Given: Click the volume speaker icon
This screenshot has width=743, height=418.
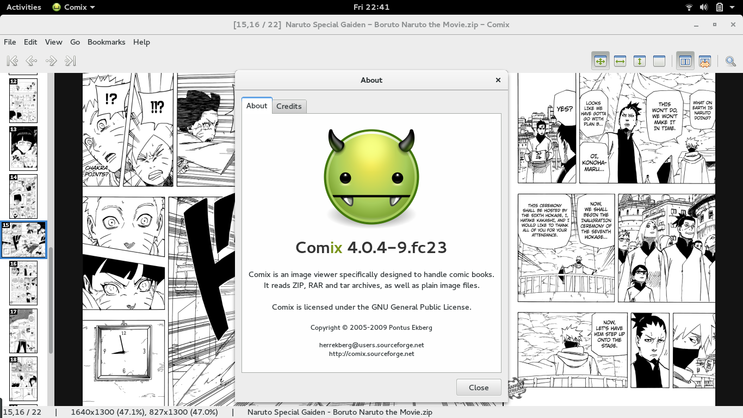Looking at the screenshot, I should [704, 7].
